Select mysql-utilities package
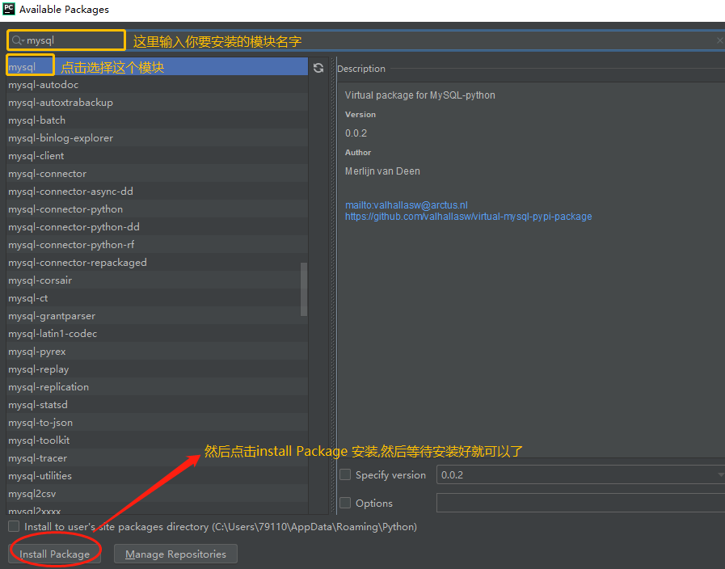This screenshot has height=569, width=725. point(158,476)
